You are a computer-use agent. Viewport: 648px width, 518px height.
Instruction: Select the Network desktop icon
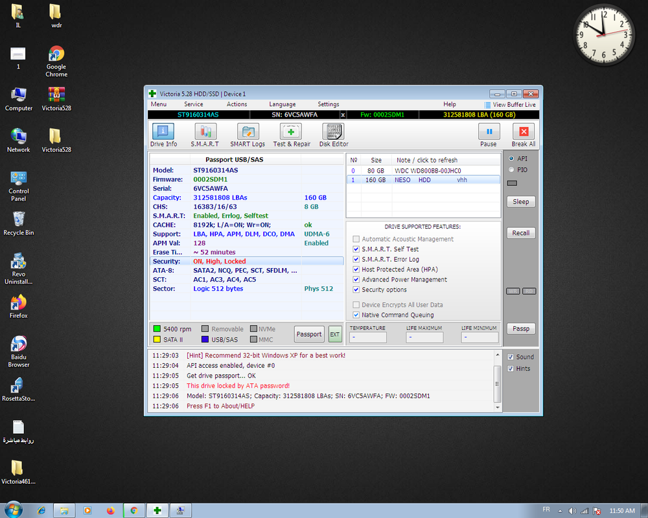click(19, 141)
